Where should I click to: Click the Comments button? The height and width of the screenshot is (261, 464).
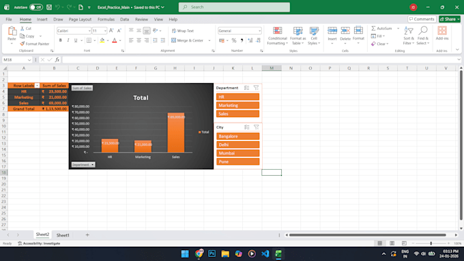422,19
